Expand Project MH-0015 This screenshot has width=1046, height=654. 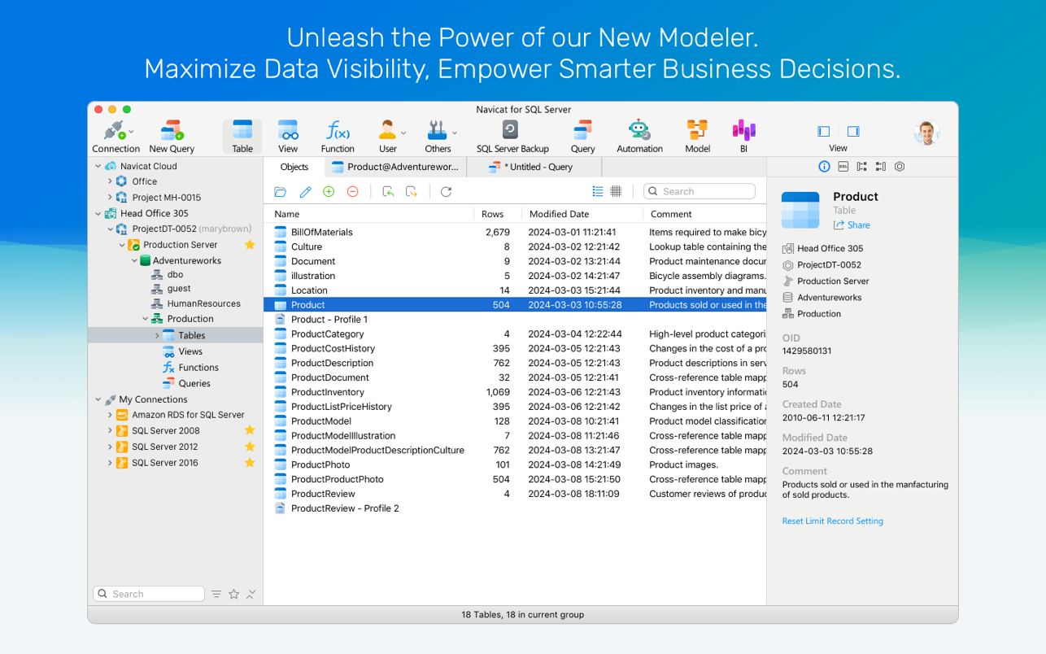[110, 197]
